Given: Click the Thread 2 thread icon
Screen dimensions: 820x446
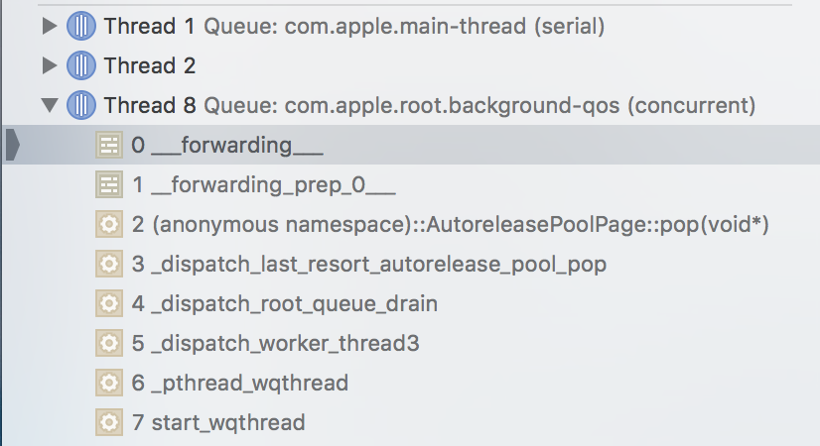Looking at the screenshot, I should pos(81,66).
